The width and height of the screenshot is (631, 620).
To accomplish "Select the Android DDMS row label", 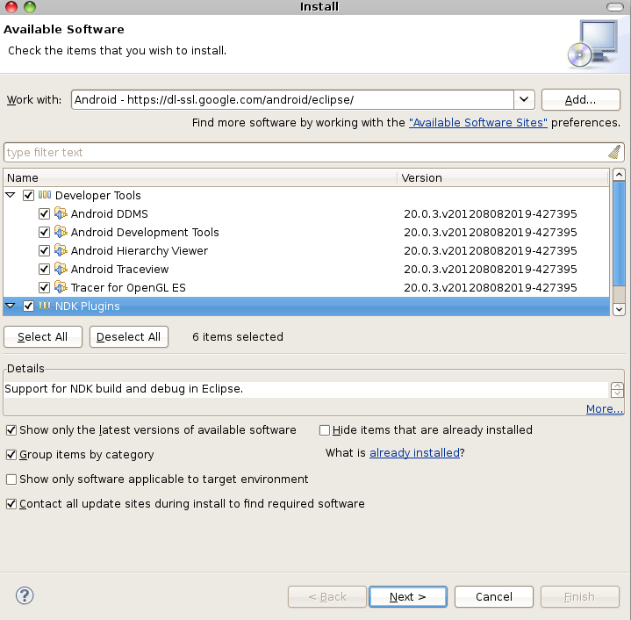I will 110,213.
